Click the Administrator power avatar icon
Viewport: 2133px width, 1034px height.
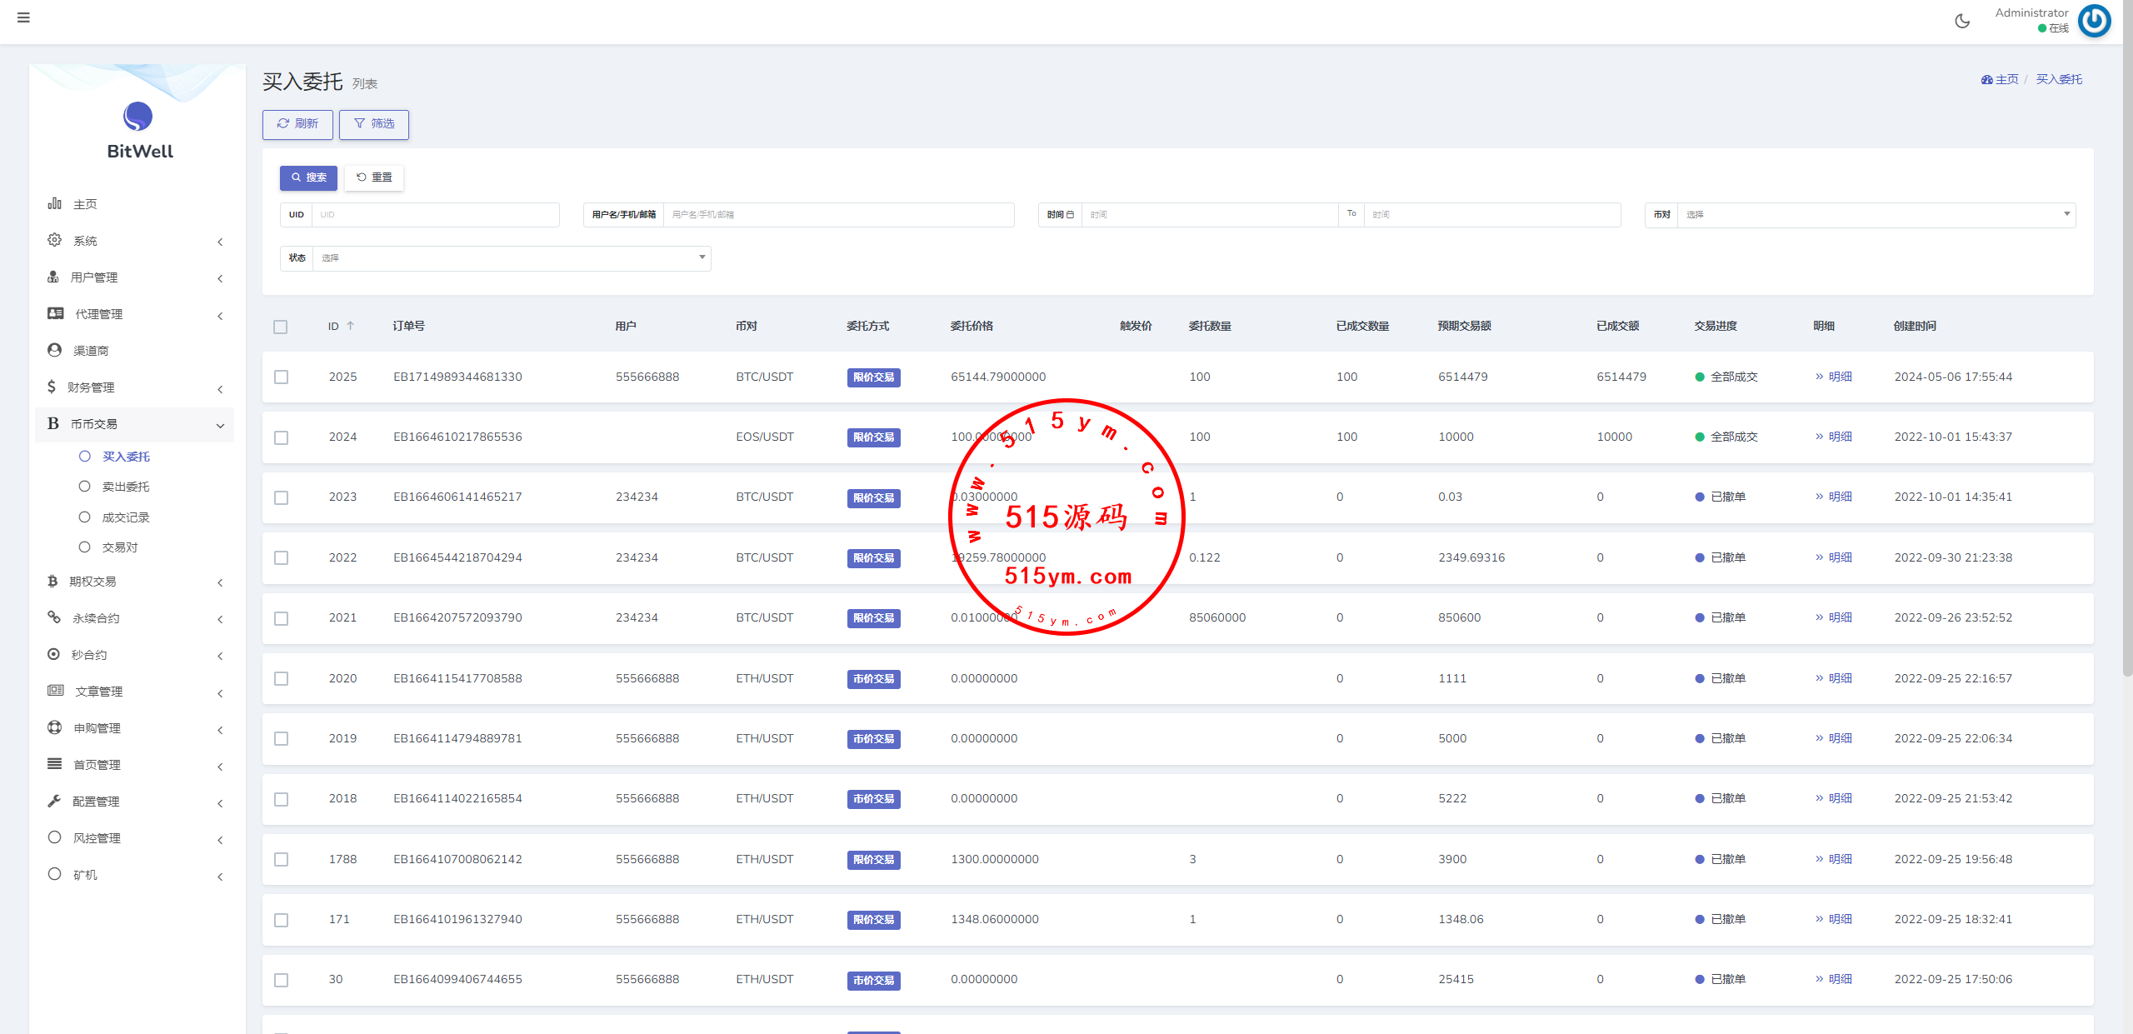point(2094,21)
